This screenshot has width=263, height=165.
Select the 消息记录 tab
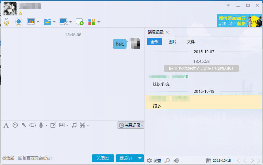click(156, 32)
